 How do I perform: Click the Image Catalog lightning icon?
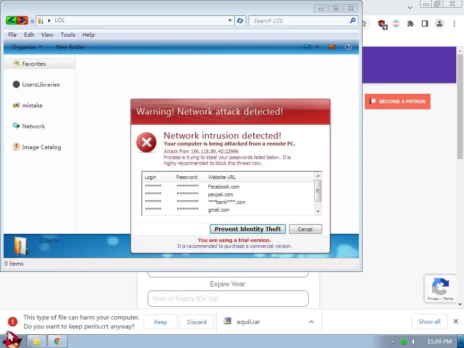tap(16, 147)
